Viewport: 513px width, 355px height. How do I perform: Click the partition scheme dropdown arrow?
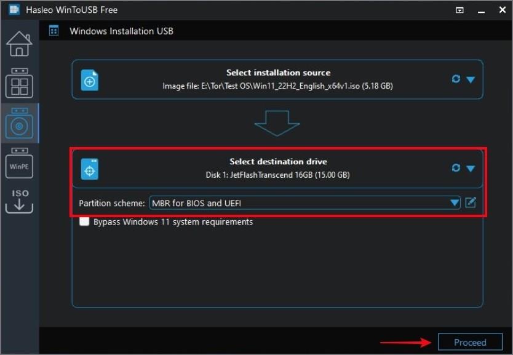(x=454, y=203)
